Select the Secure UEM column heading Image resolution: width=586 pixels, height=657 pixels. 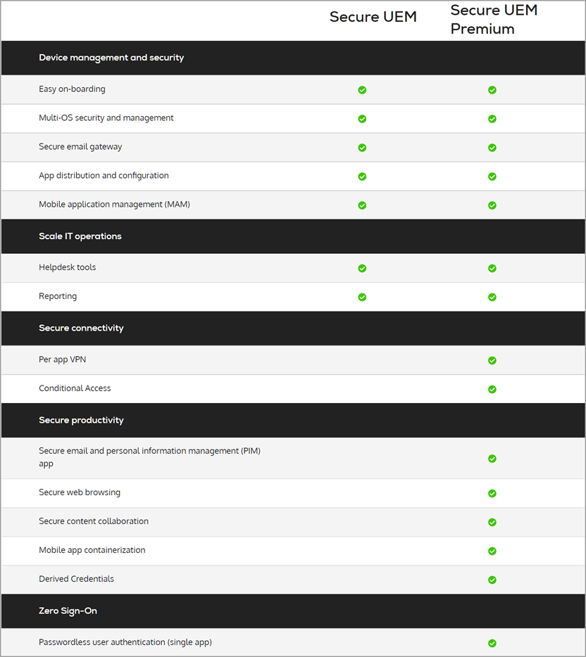pos(373,18)
